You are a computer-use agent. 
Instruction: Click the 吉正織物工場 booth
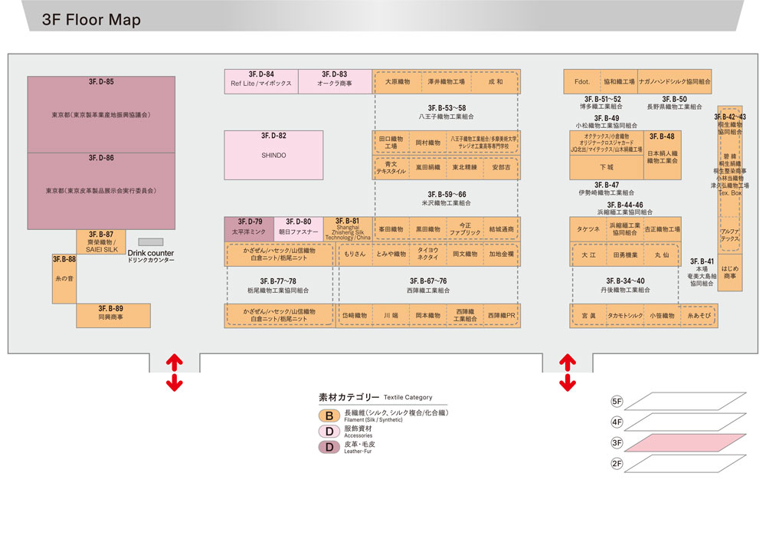[x=662, y=229]
